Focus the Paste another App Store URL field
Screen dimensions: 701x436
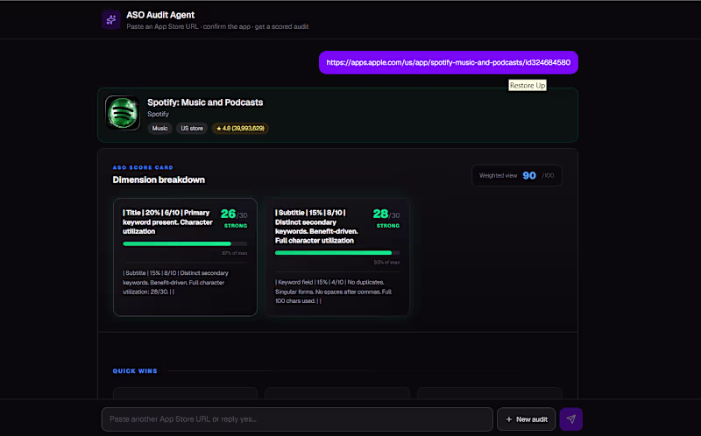(x=297, y=419)
